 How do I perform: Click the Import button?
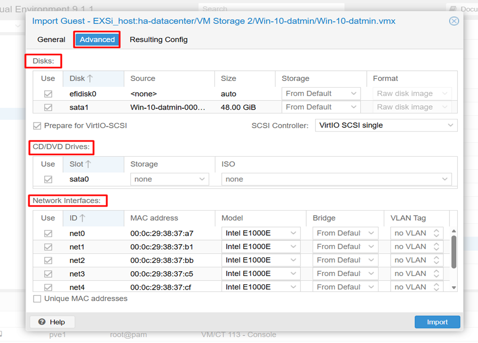[x=437, y=322]
